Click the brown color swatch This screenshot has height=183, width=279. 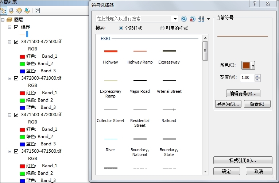pos(246,65)
